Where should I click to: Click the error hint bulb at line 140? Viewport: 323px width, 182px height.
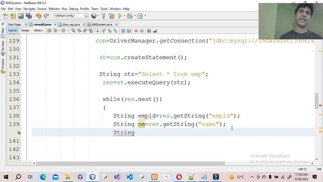click(19, 132)
